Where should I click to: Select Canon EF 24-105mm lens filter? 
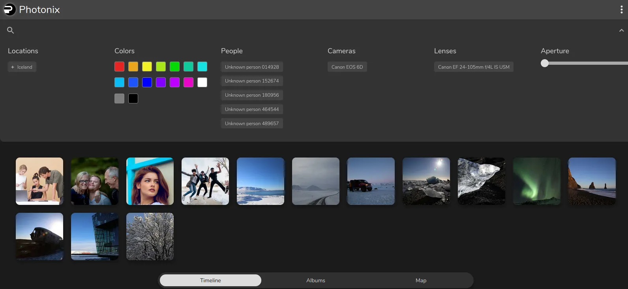473,67
